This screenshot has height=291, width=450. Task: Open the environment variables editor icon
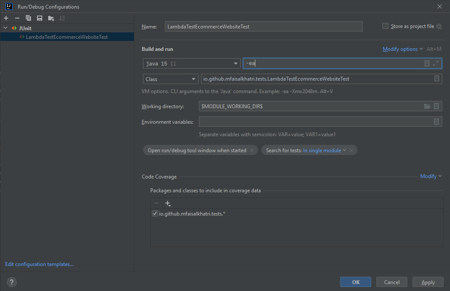tap(437, 122)
